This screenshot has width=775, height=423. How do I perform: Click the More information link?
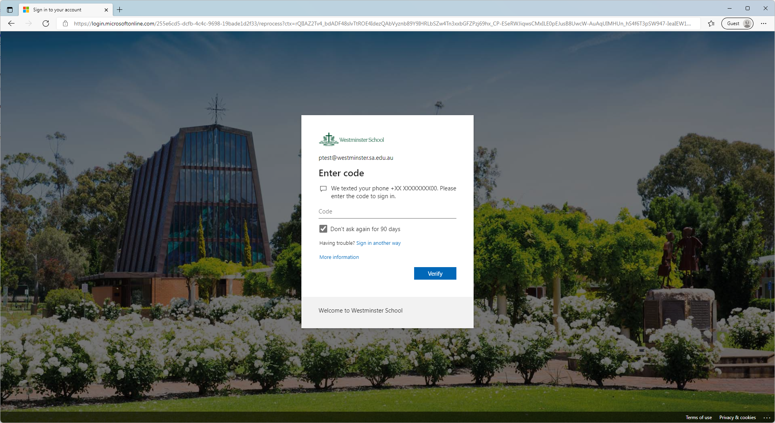[x=339, y=257]
